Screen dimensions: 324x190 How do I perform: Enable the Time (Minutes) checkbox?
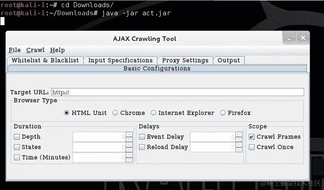[x=17, y=157]
